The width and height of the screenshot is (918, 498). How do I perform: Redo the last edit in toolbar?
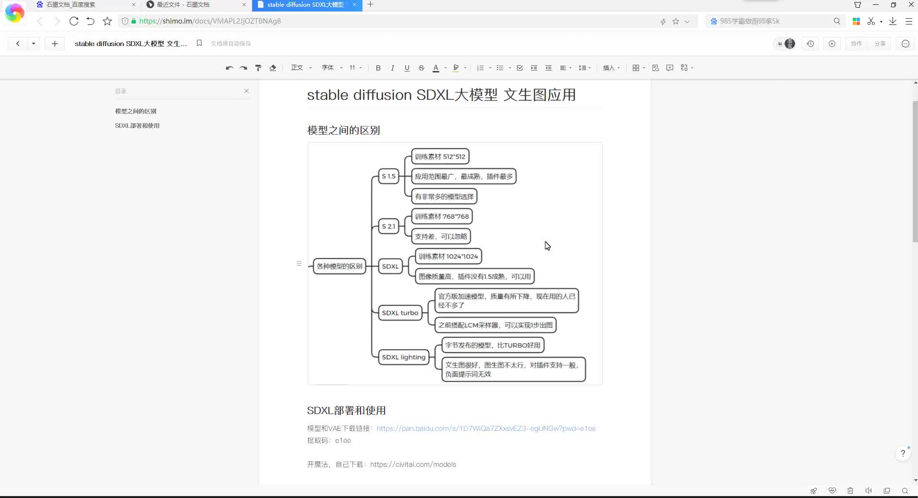click(x=243, y=68)
